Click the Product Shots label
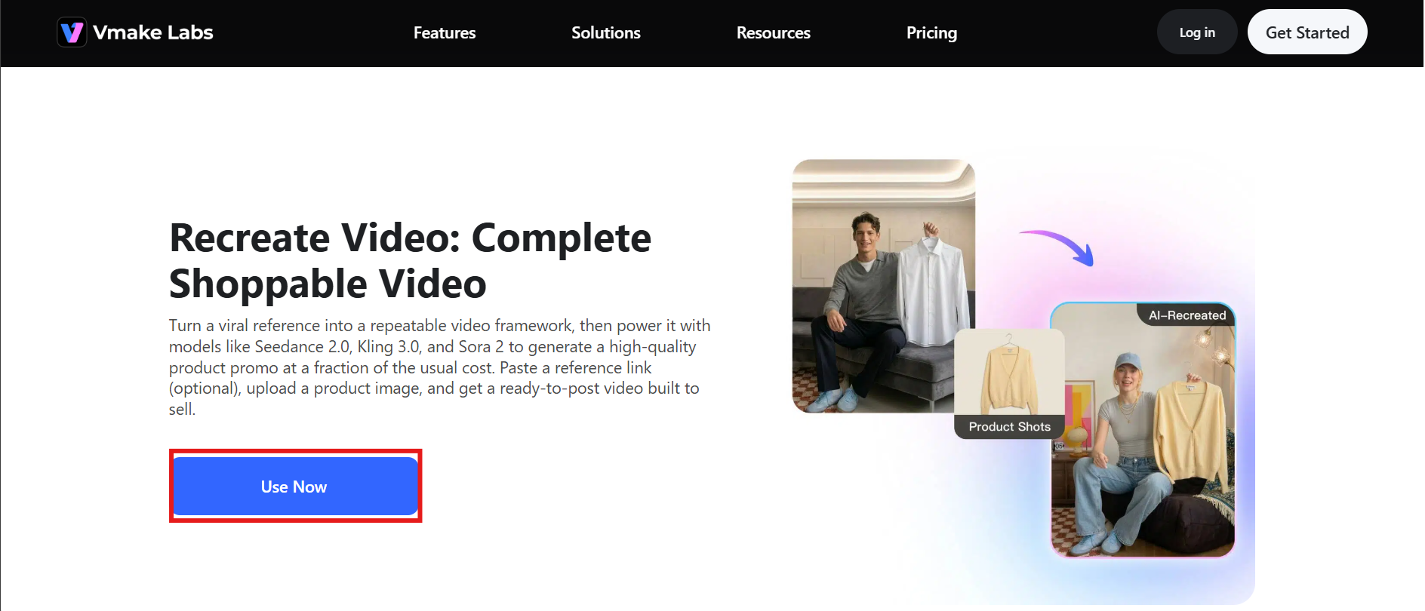Viewport: 1425px width, 611px height. (x=1009, y=427)
